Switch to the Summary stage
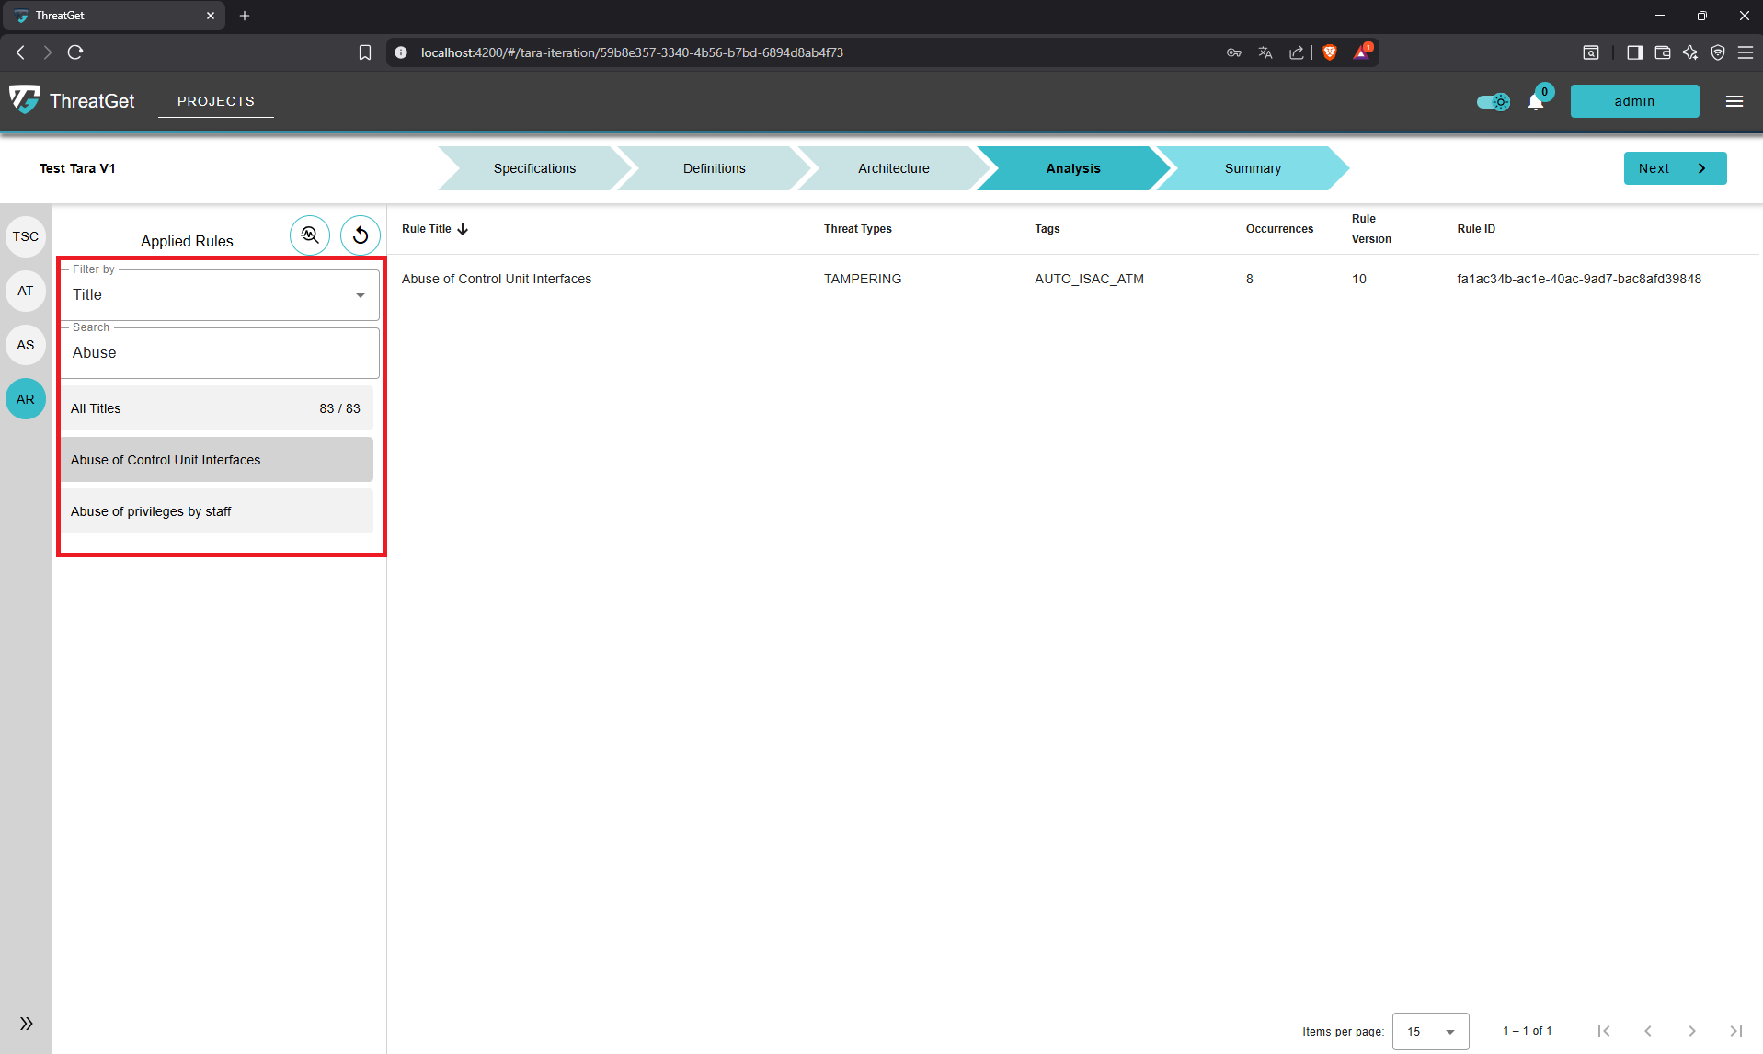The image size is (1763, 1054). (x=1252, y=168)
